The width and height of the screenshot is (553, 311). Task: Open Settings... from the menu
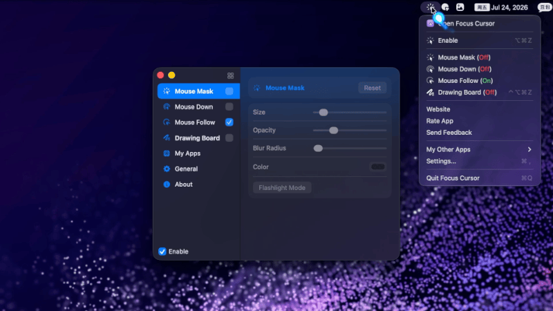480,161
